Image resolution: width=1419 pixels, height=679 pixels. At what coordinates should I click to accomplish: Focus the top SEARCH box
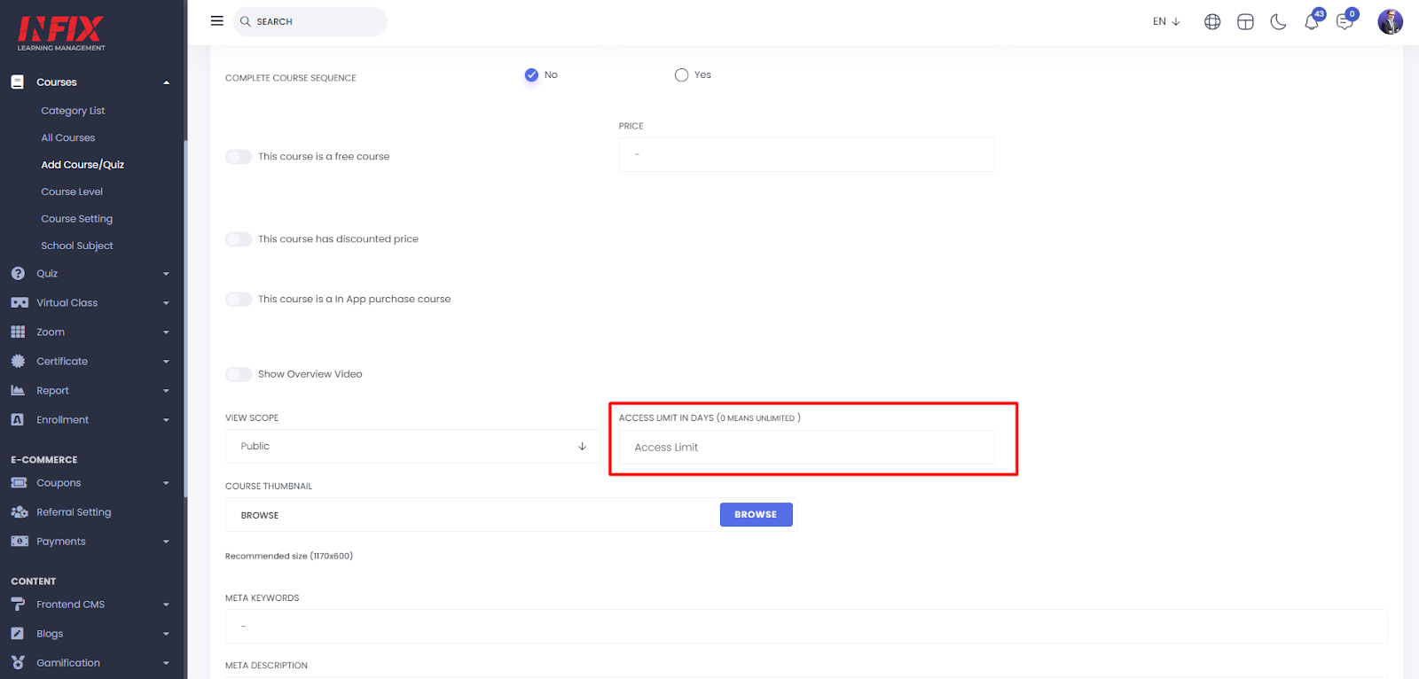tap(310, 21)
